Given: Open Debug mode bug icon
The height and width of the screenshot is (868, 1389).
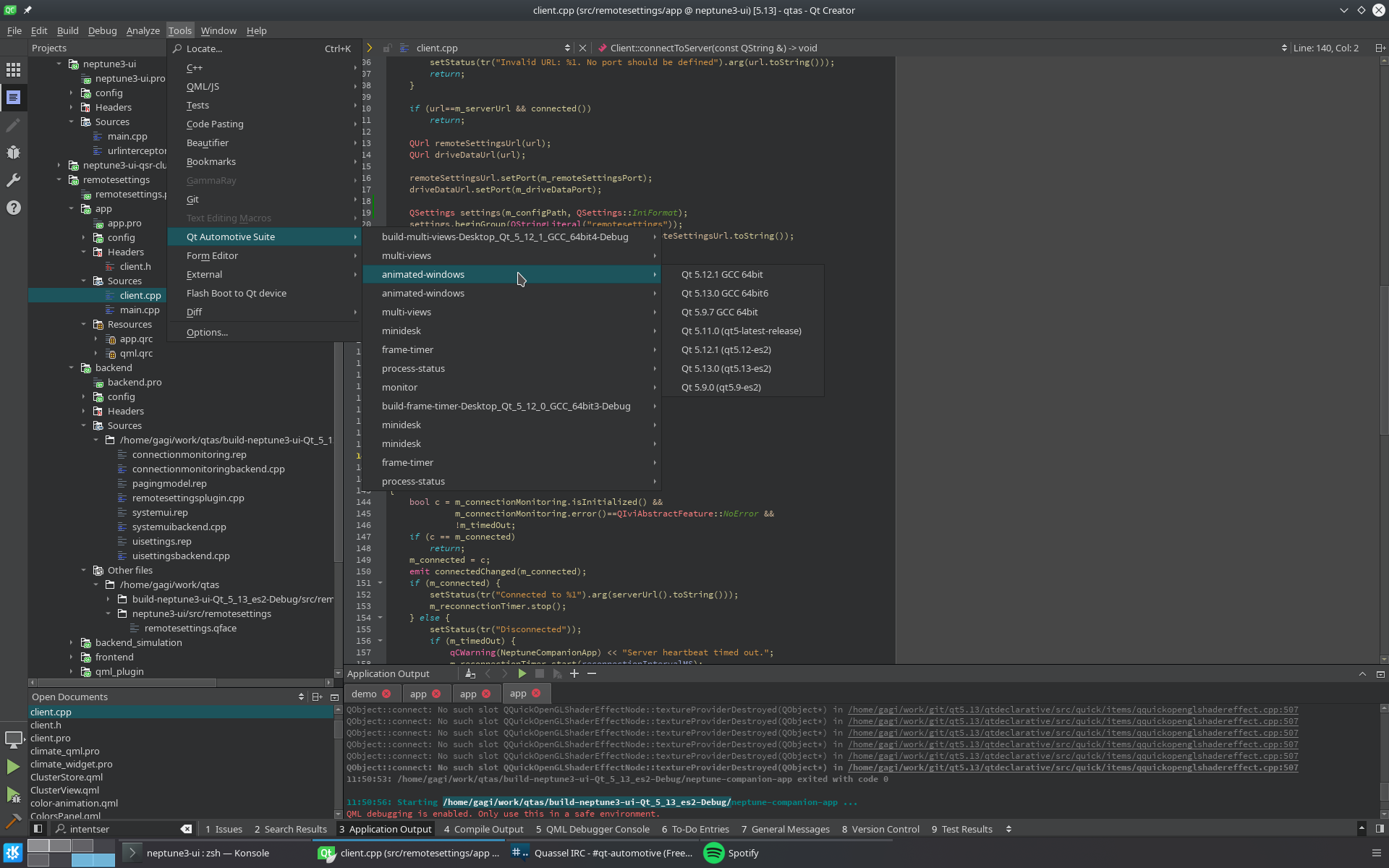Looking at the screenshot, I should click(x=13, y=153).
